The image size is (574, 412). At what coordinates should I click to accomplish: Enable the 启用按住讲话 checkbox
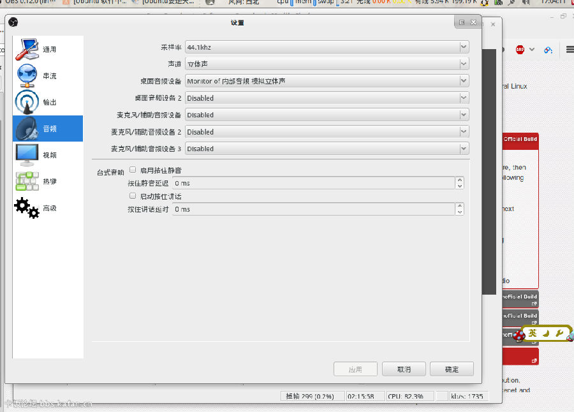pyautogui.click(x=133, y=196)
